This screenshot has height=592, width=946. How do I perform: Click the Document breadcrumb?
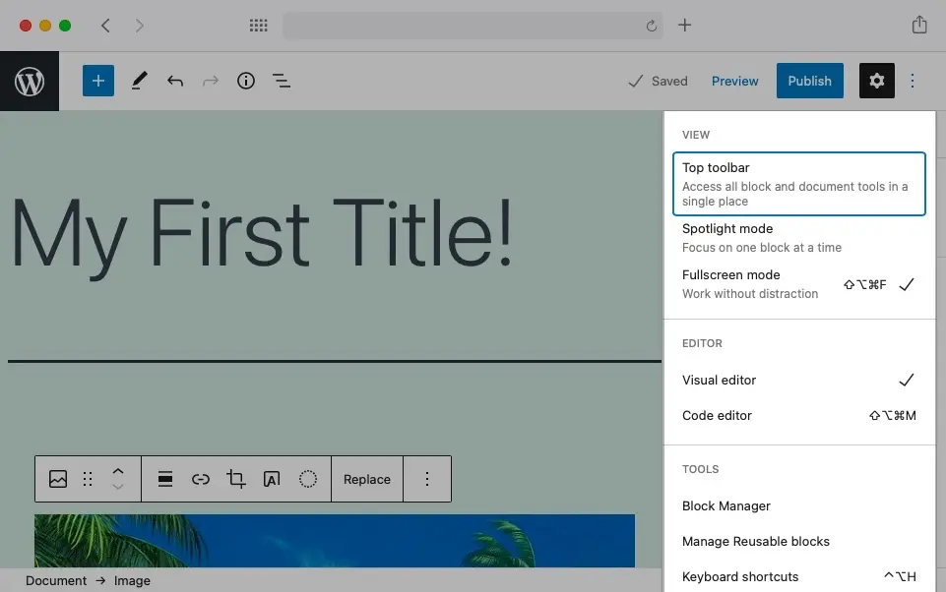click(56, 580)
